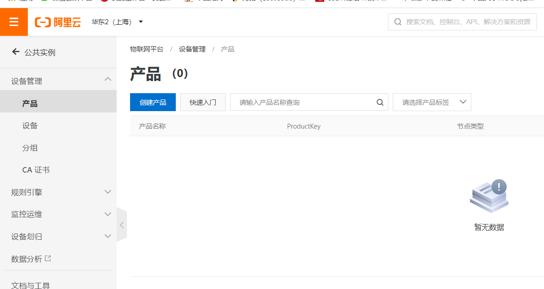The width and height of the screenshot is (544, 289).
Task: Click the search magnifier in the top search bar
Action: coord(397,22)
